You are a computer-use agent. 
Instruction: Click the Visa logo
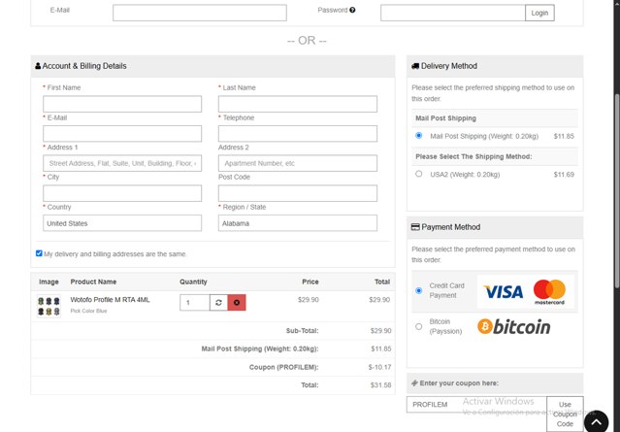point(503,292)
